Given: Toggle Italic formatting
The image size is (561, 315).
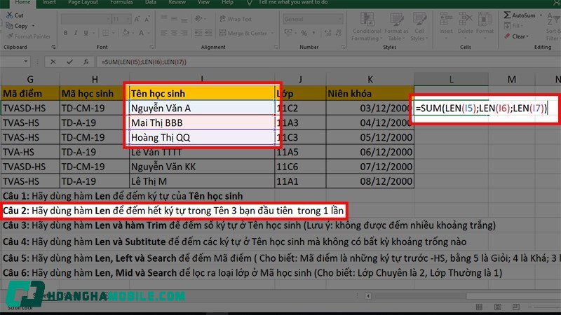Looking at the screenshot, I should (x=75, y=33).
